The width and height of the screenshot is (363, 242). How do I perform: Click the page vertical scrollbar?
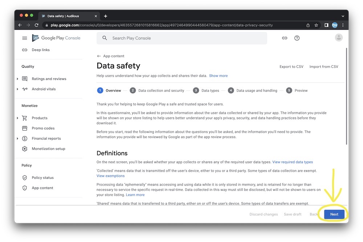coord(346,97)
